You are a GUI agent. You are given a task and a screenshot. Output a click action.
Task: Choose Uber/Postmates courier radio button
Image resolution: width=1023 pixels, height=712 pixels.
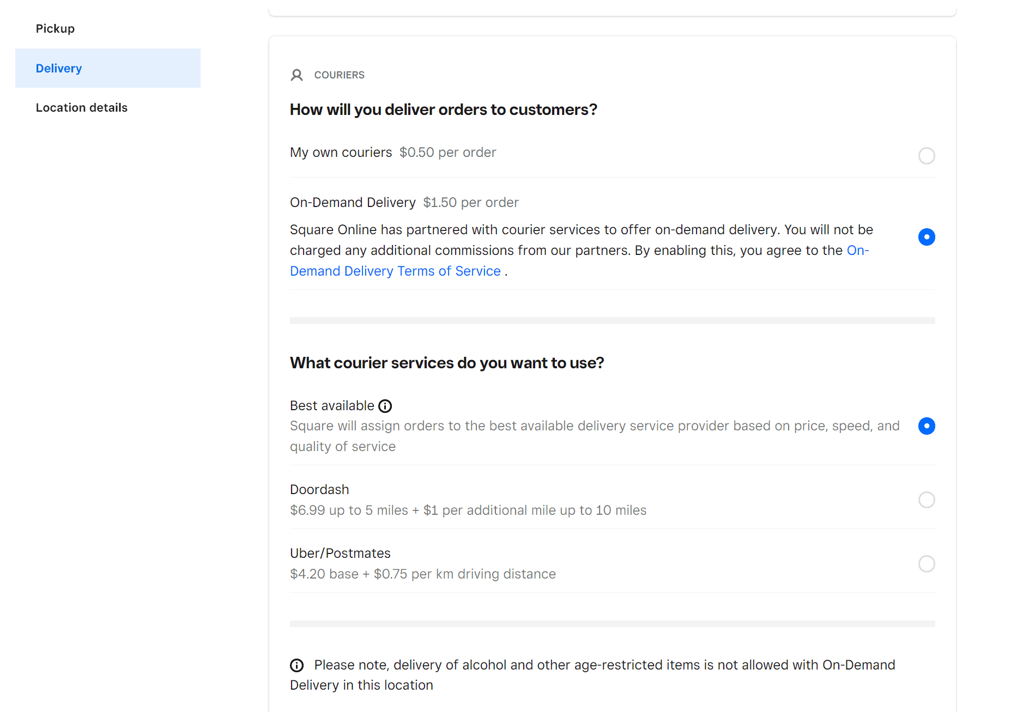[x=927, y=563]
